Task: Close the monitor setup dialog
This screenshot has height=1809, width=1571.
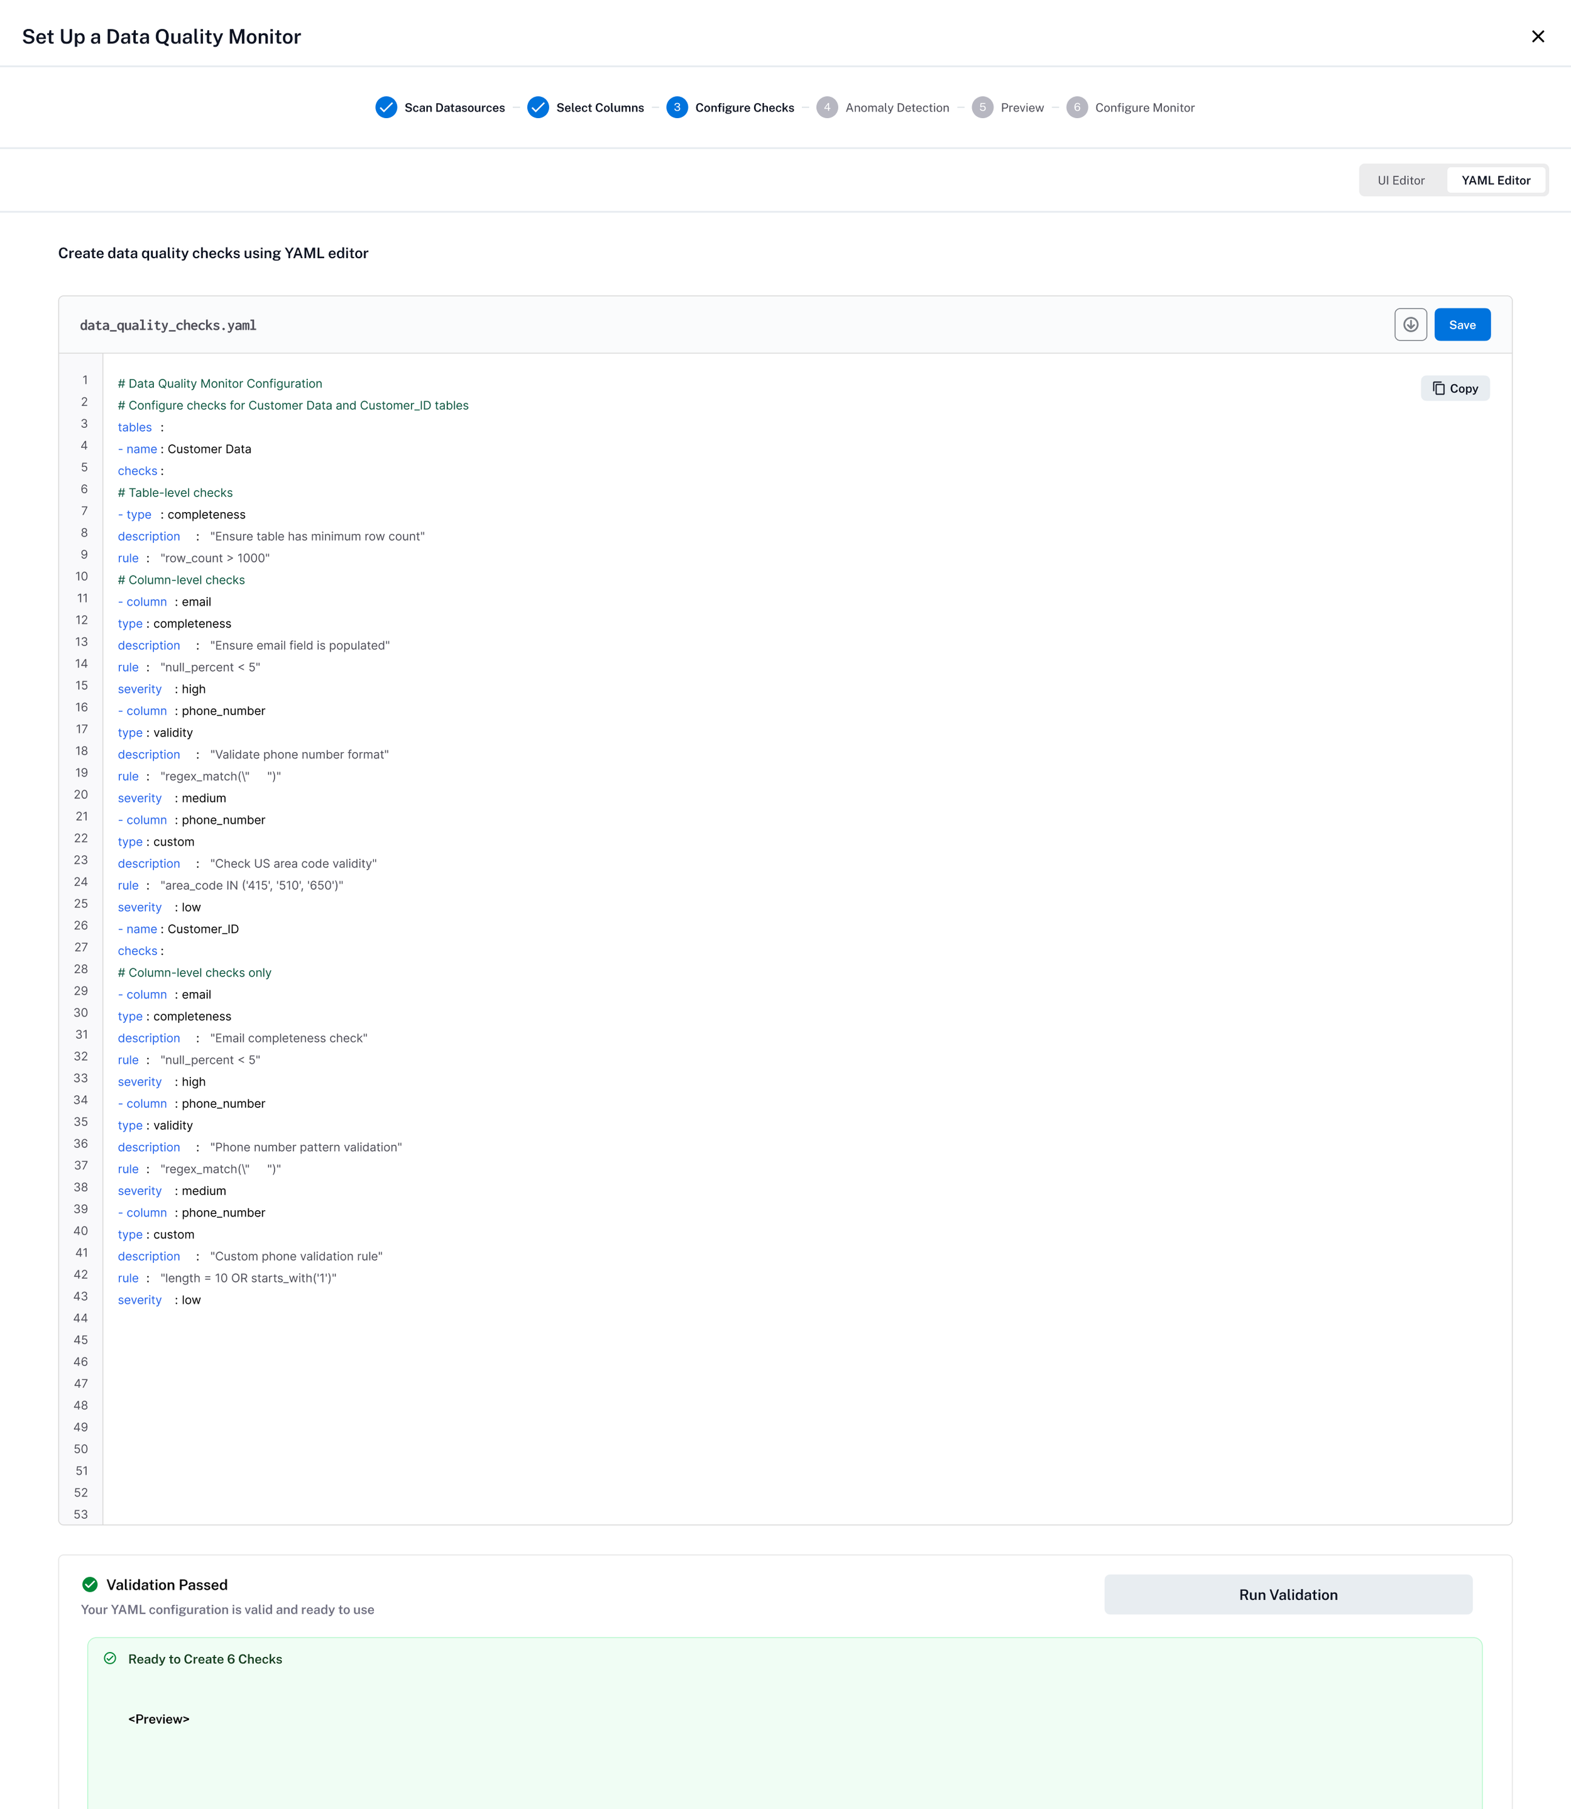Action: pos(1537,37)
